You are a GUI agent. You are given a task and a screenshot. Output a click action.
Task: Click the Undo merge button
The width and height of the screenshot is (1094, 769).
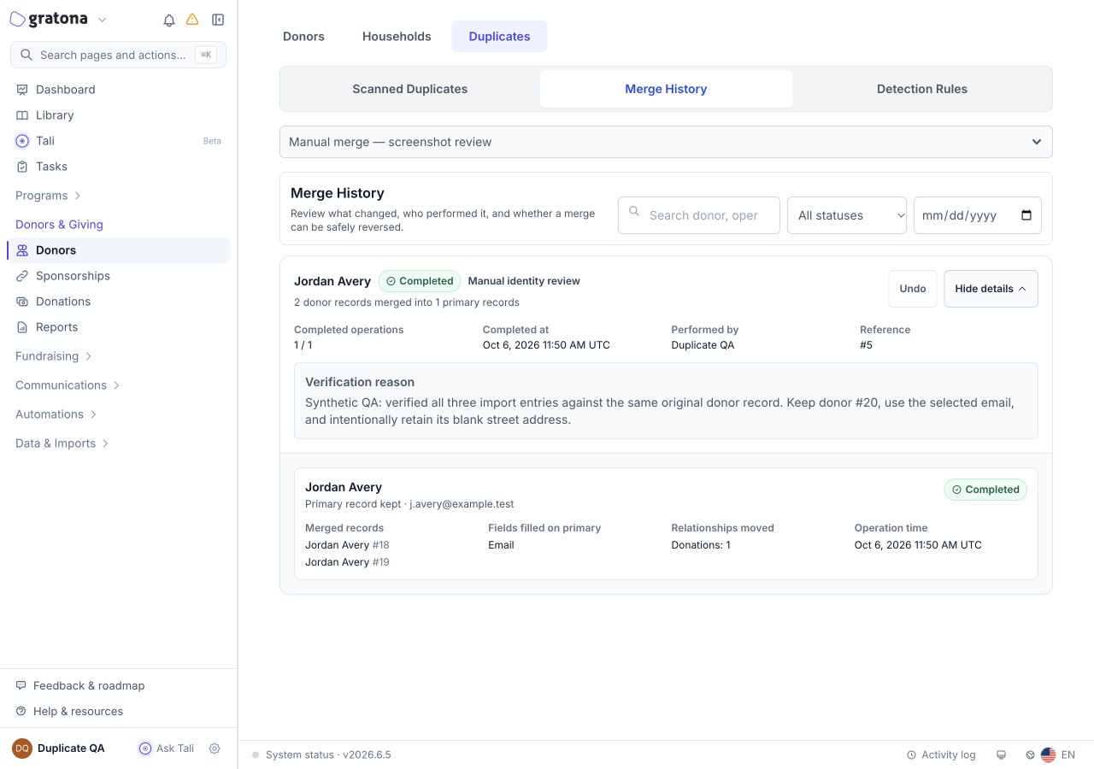[x=913, y=289]
